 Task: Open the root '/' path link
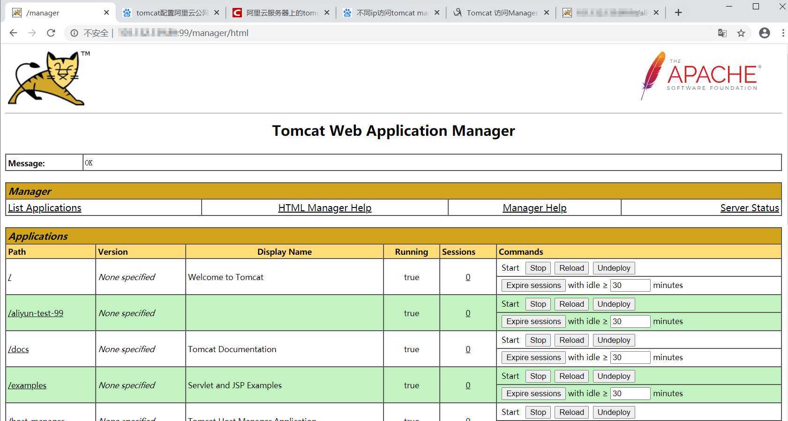(10, 277)
